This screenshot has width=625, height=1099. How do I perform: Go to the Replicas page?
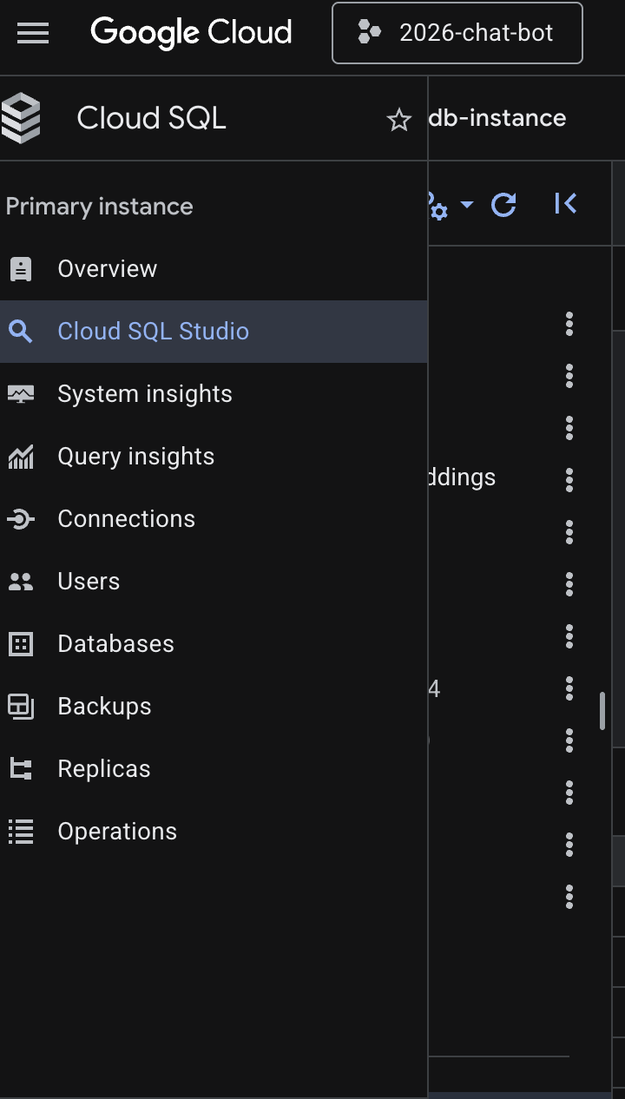(214, 769)
